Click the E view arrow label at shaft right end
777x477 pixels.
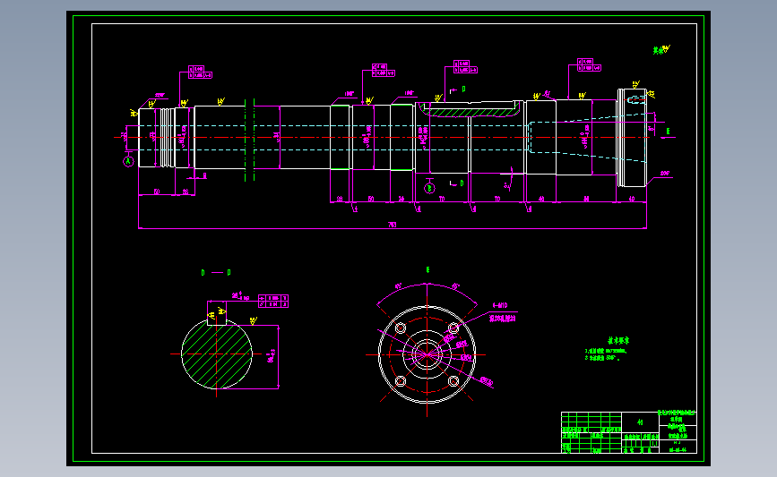point(668,132)
